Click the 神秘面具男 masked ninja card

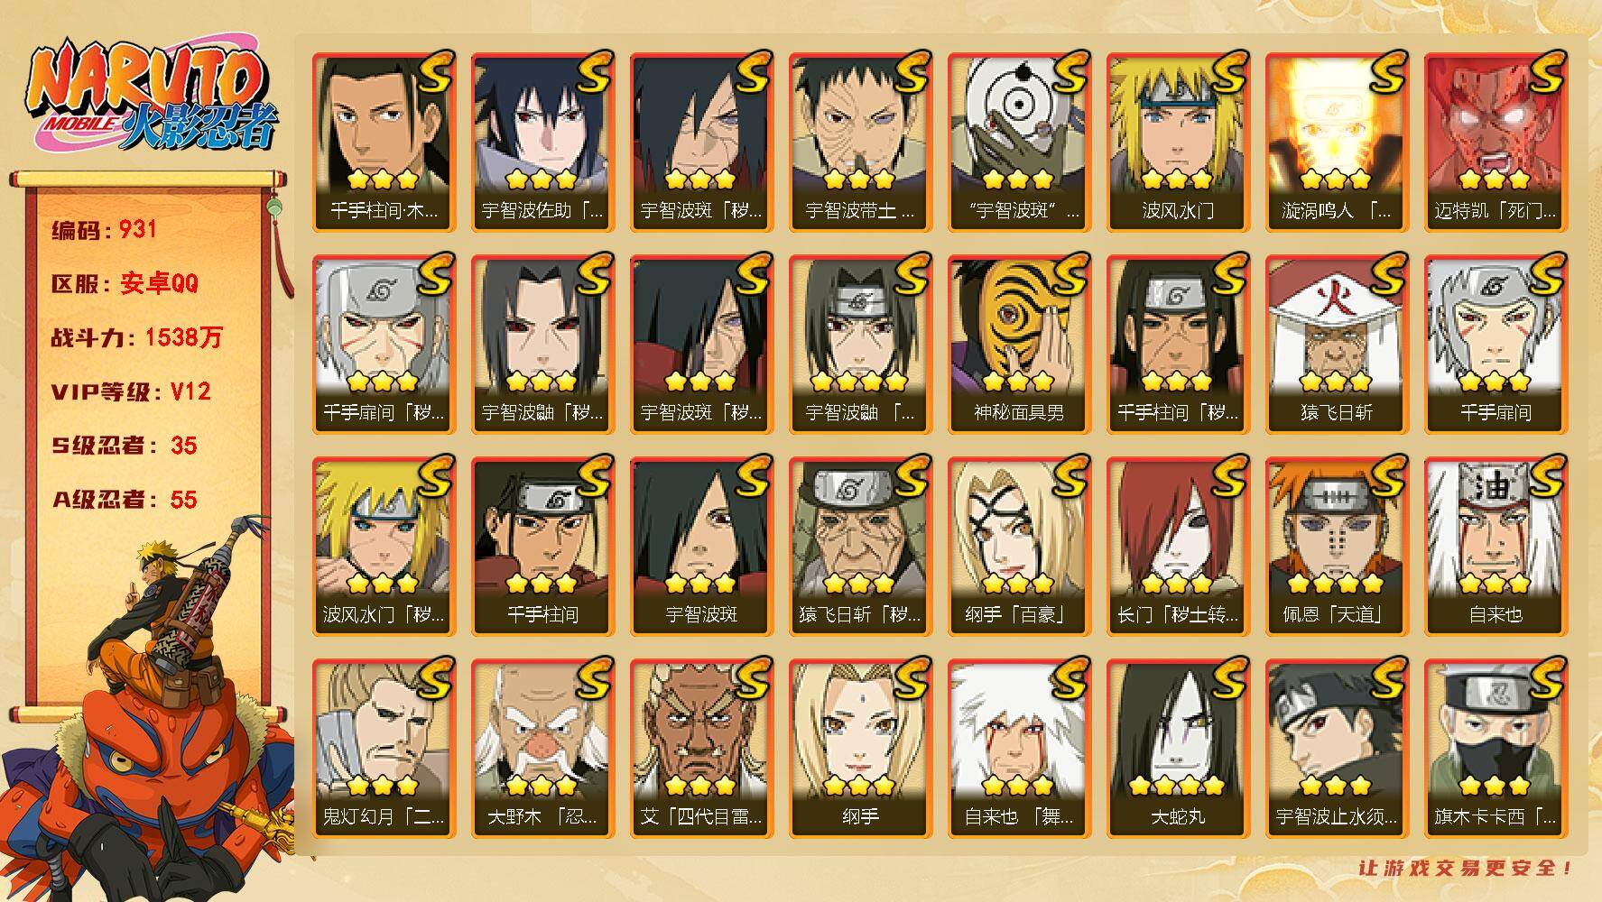coord(1019,345)
